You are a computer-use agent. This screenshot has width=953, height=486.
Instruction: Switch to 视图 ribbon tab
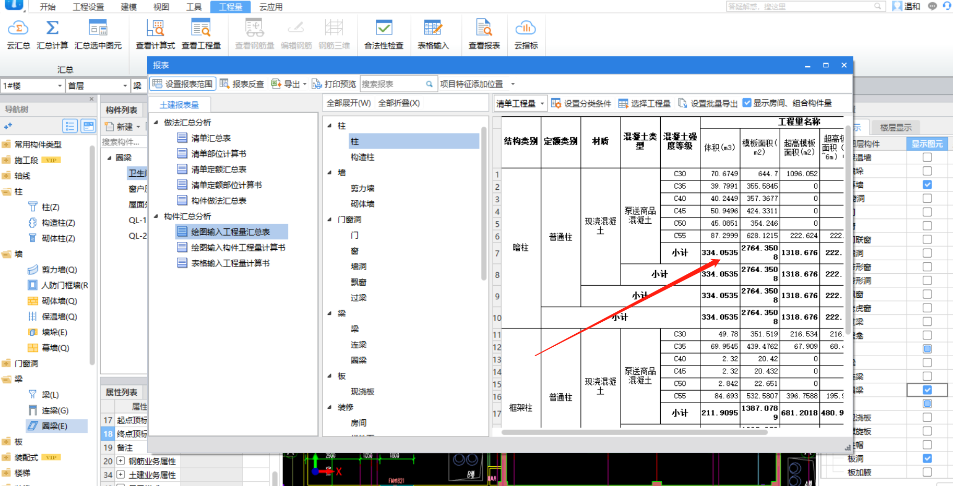pos(161,7)
